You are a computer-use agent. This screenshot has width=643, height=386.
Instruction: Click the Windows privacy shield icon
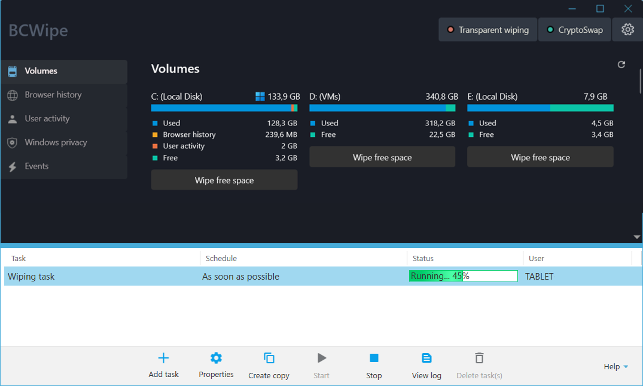click(13, 143)
